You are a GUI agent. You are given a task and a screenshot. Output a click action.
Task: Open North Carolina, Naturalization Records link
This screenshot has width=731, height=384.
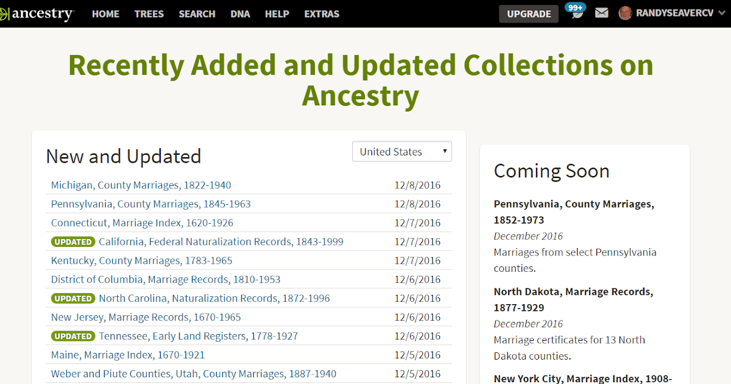(x=214, y=299)
